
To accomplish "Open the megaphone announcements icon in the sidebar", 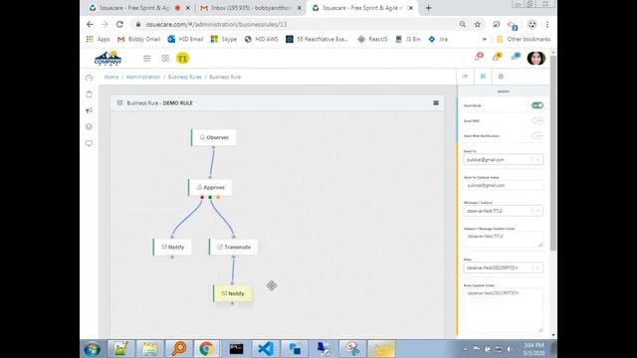I will point(89,110).
